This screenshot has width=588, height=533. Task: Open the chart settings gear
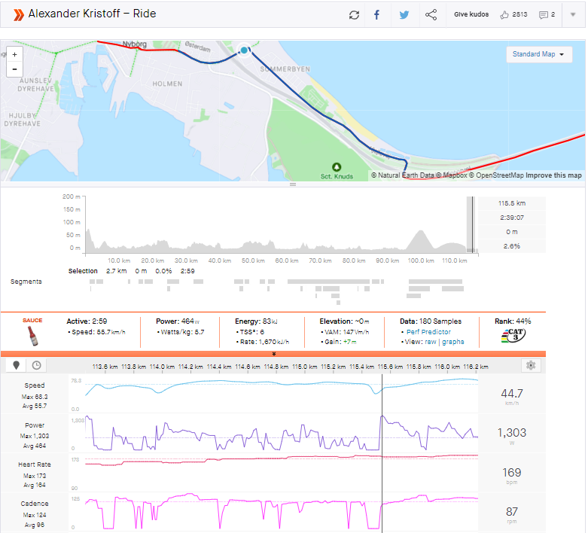click(x=532, y=365)
